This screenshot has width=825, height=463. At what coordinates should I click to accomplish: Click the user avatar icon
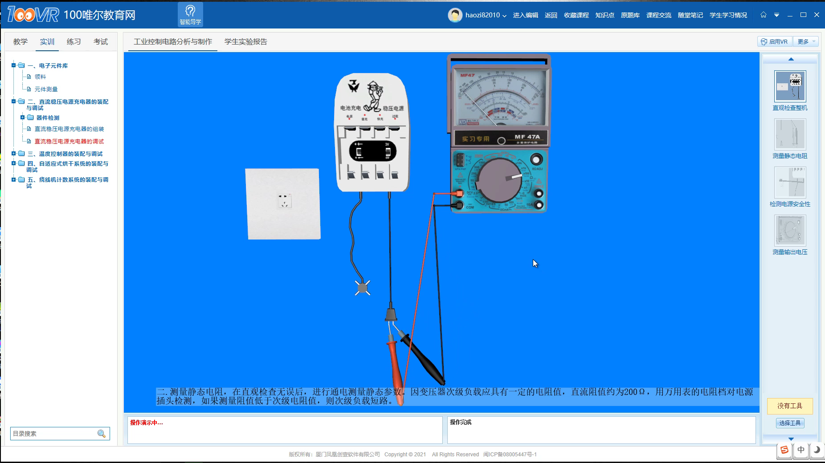[455, 15]
